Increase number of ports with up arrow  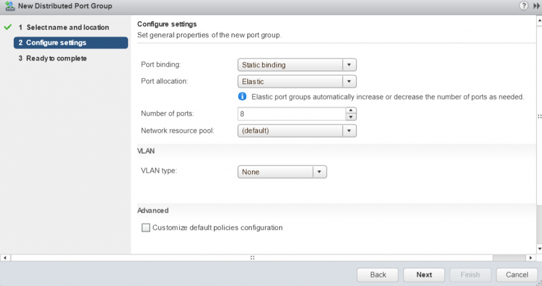351,111
